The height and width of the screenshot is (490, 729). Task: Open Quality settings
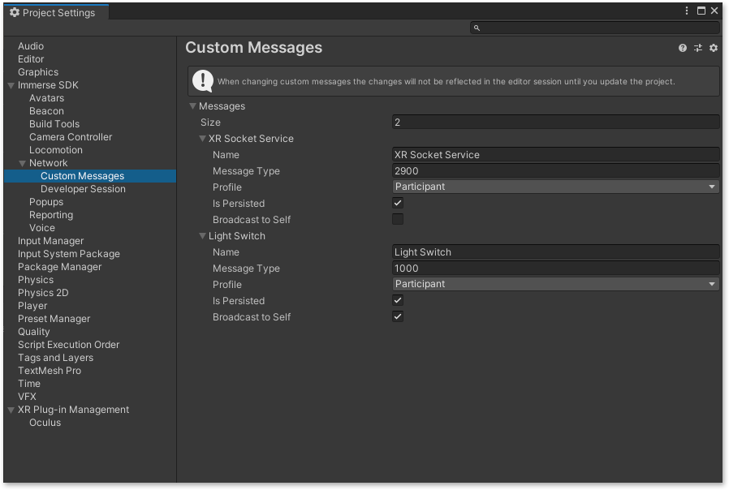pos(33,332)
